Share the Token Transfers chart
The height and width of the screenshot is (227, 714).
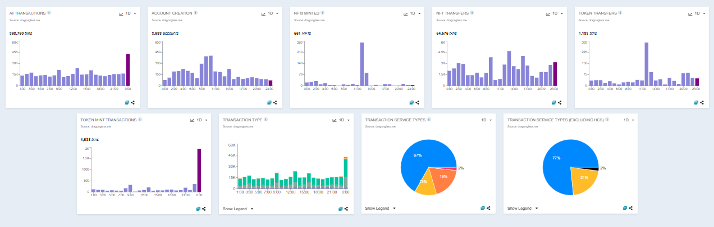click(x=702, y=102)
